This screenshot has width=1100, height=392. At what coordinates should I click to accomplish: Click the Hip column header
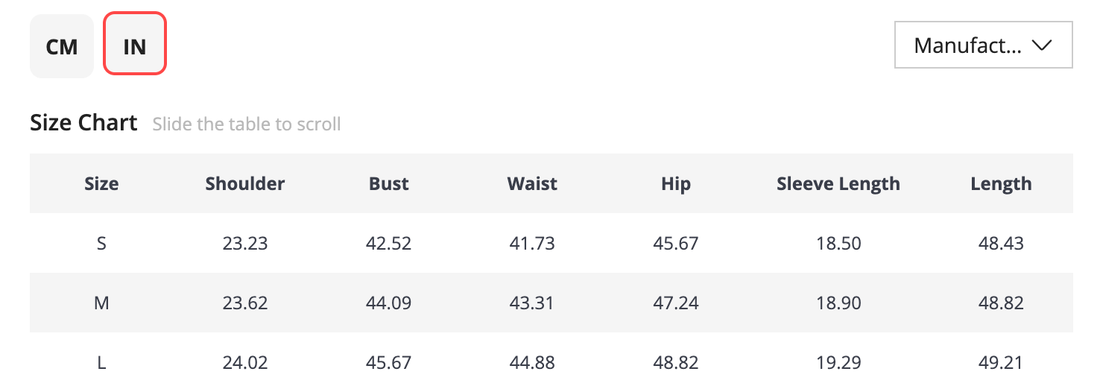pyautogui.click(x=676, y=183)
